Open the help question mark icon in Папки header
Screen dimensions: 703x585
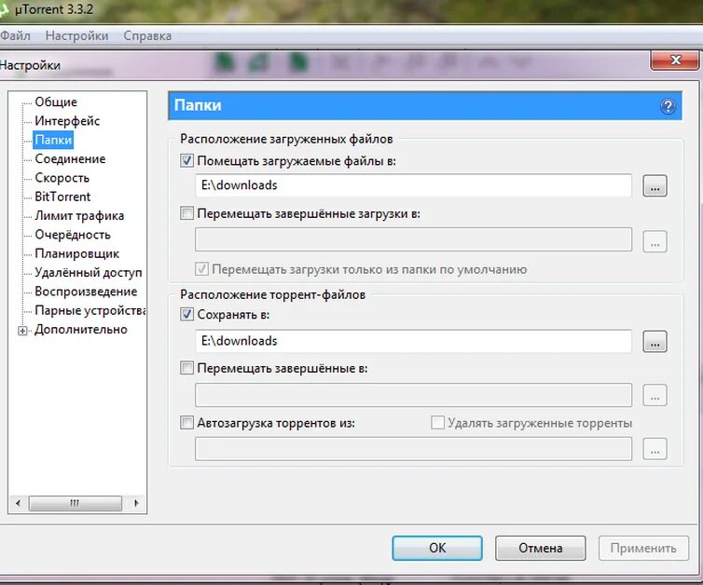(x=668, y=106)
